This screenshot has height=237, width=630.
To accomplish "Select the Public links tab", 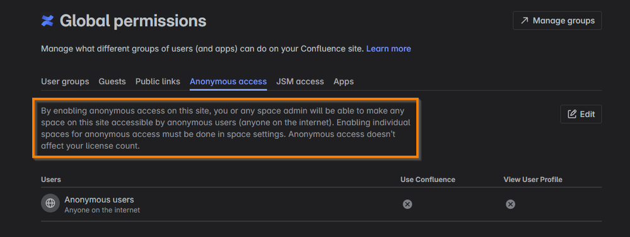I will point(158,81).
